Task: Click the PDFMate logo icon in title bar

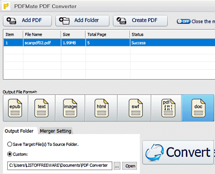Action: coord(6,6)
